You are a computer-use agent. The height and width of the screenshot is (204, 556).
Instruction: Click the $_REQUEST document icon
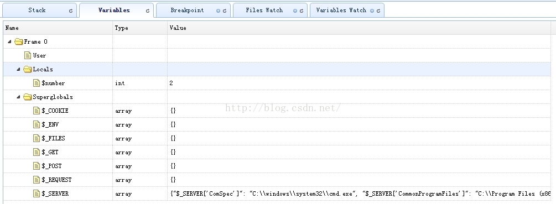(x=37, y=180)
